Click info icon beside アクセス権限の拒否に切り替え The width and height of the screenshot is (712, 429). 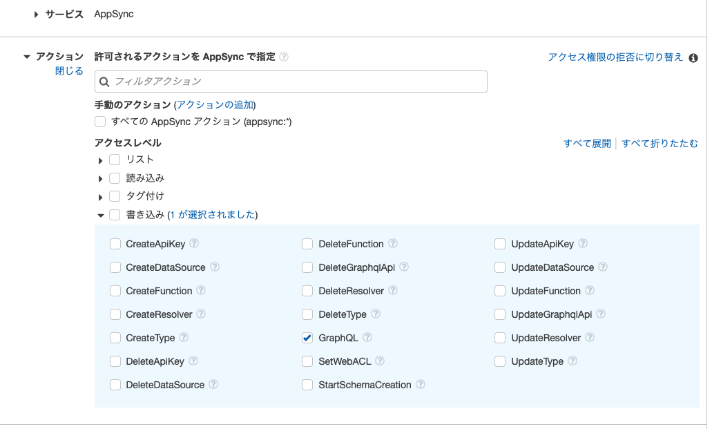pos(693,58)
